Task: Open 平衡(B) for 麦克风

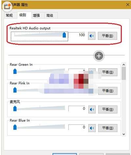Action: coord(108,109)
